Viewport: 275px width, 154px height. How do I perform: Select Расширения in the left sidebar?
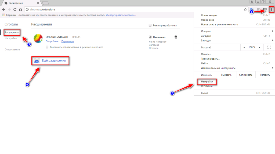point(12,32)
